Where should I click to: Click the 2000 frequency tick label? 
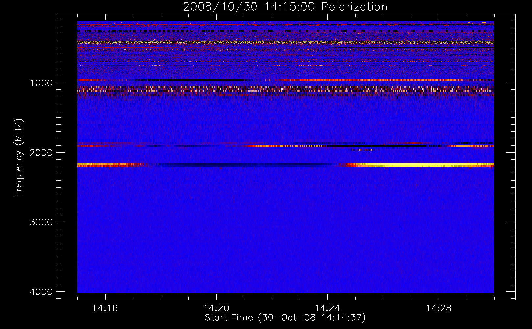point(41,153)
